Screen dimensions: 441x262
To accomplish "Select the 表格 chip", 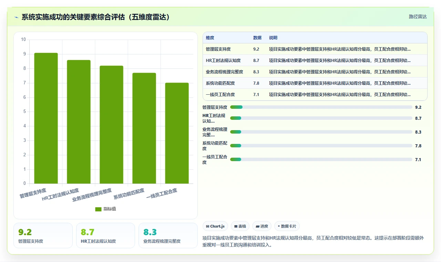I will pyautogui.click(x=240, y=226).
